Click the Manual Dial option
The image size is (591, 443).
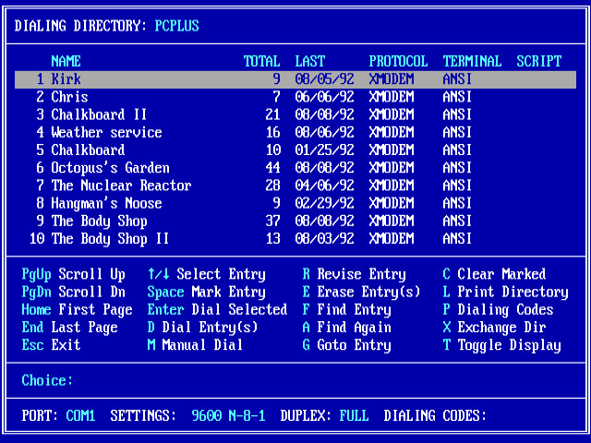click(x=195, y=345)
